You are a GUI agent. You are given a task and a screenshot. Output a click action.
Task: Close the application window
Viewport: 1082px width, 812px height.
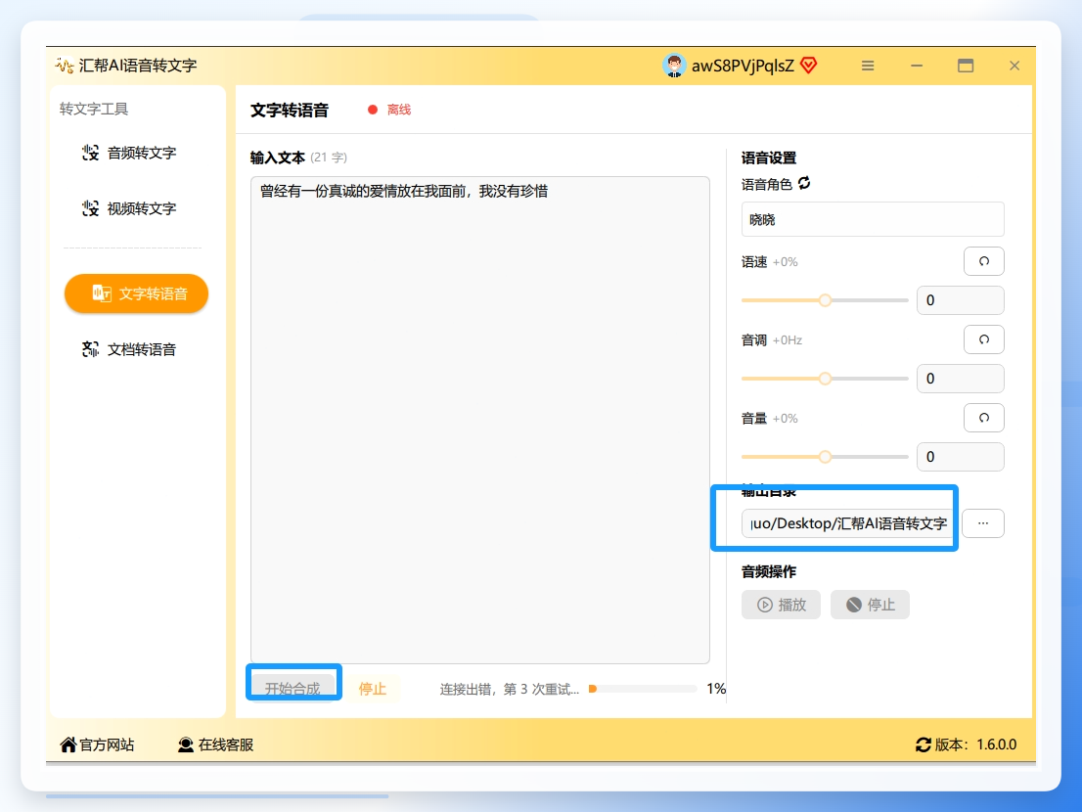click(x=1014, y=66)
